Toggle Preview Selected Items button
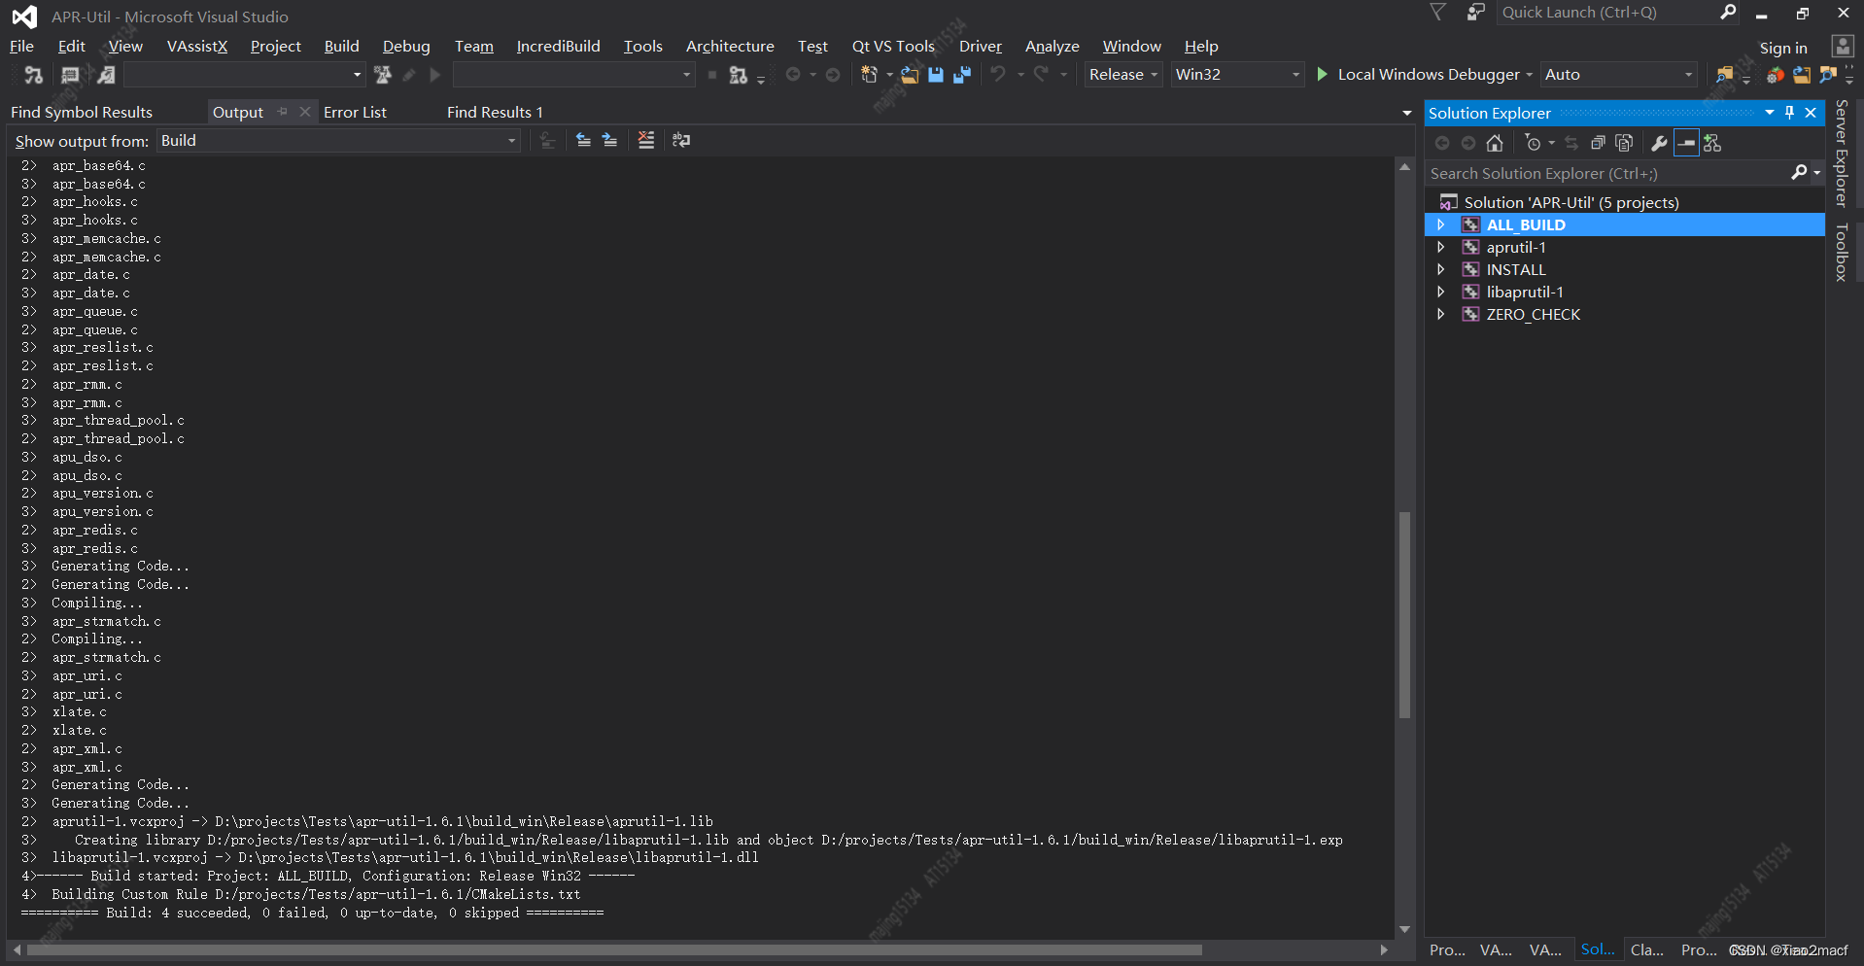The height and width of the screenshot is (966, 1864). 1685,142
